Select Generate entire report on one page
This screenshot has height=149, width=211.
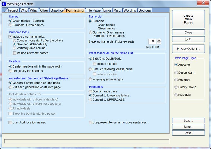pos(34,83)
